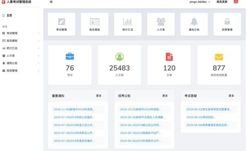Open the 2019-07-19 important notice link
247x151 pixels.
pyautogui.click(x=74, y=117)
